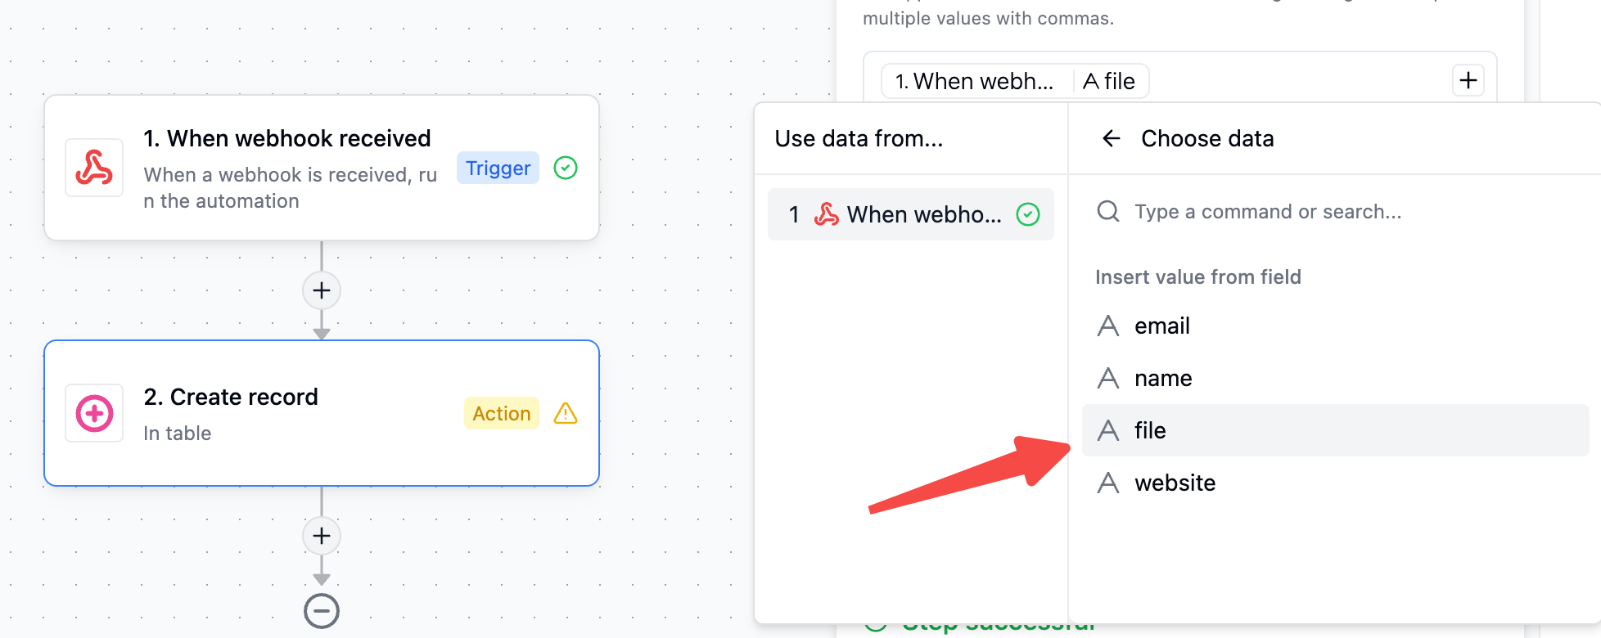The width and height of the screenshot is (1601, 638).
Task: Add a step between trigger and action
Action: [x=322, y=290]
